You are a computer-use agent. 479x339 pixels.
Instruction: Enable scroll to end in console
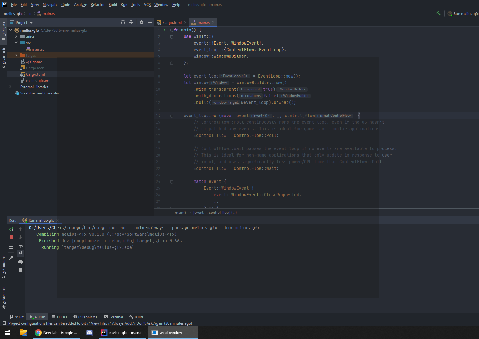(20, 253)
